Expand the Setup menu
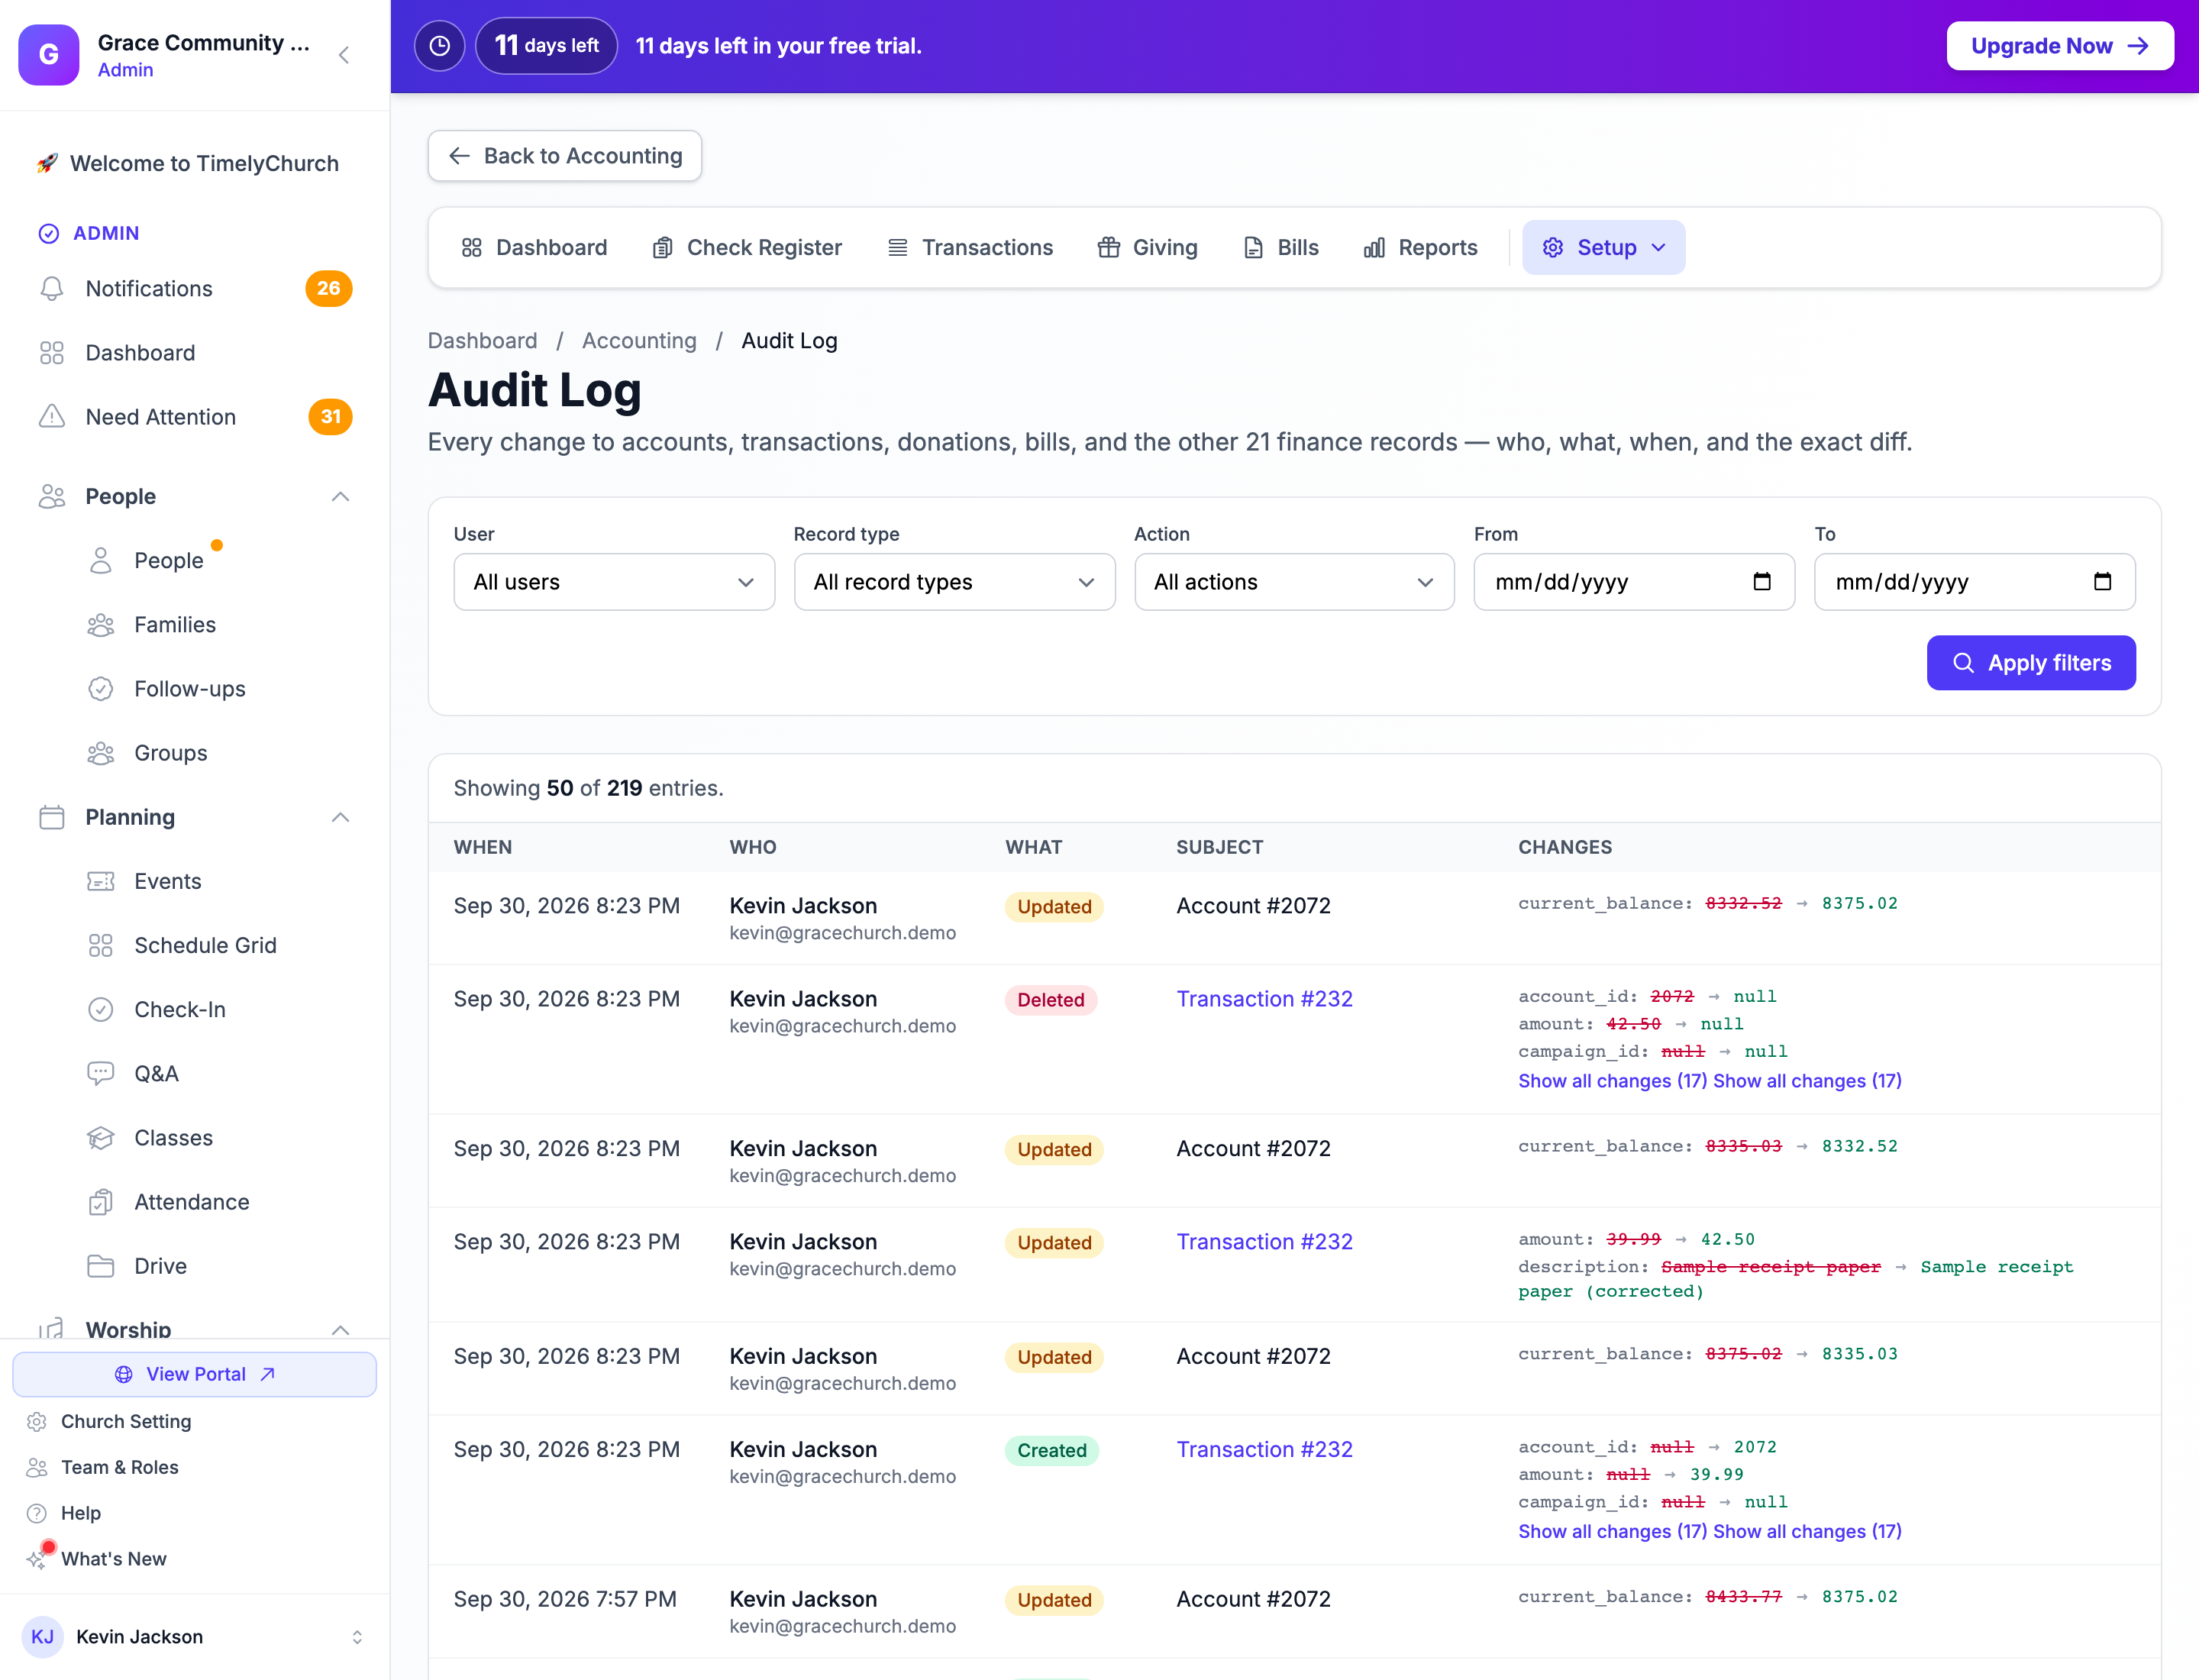Image resolution: width=2199 pixels, height=1680 pixels. point(1603,247)
